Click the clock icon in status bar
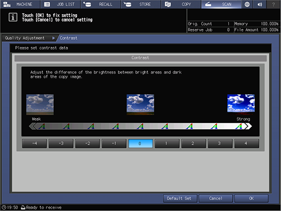The height and width of the screenshot is (211, 281). tap(4, 207)
